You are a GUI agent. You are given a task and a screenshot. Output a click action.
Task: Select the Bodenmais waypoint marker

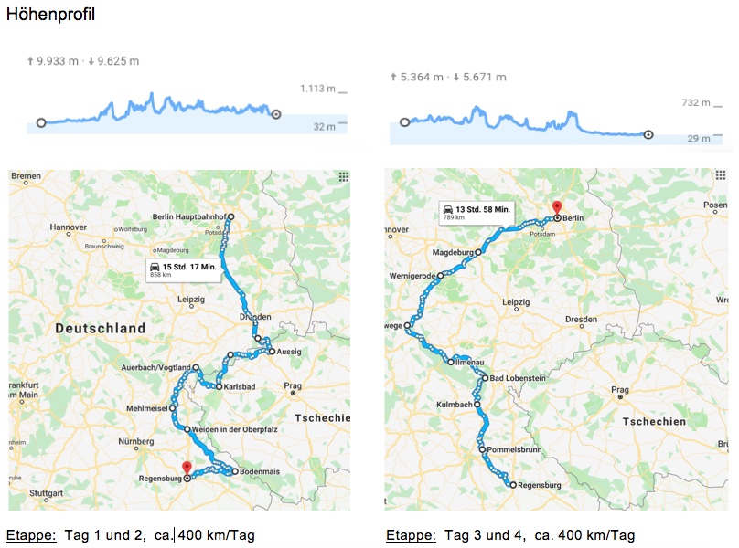[x=234, y=472]
